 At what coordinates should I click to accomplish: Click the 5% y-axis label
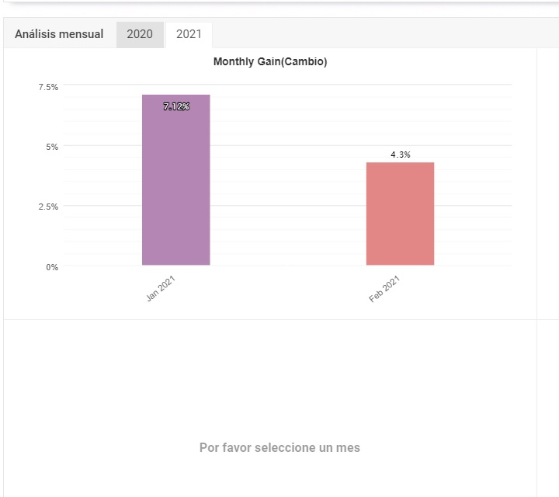(51, 146)
